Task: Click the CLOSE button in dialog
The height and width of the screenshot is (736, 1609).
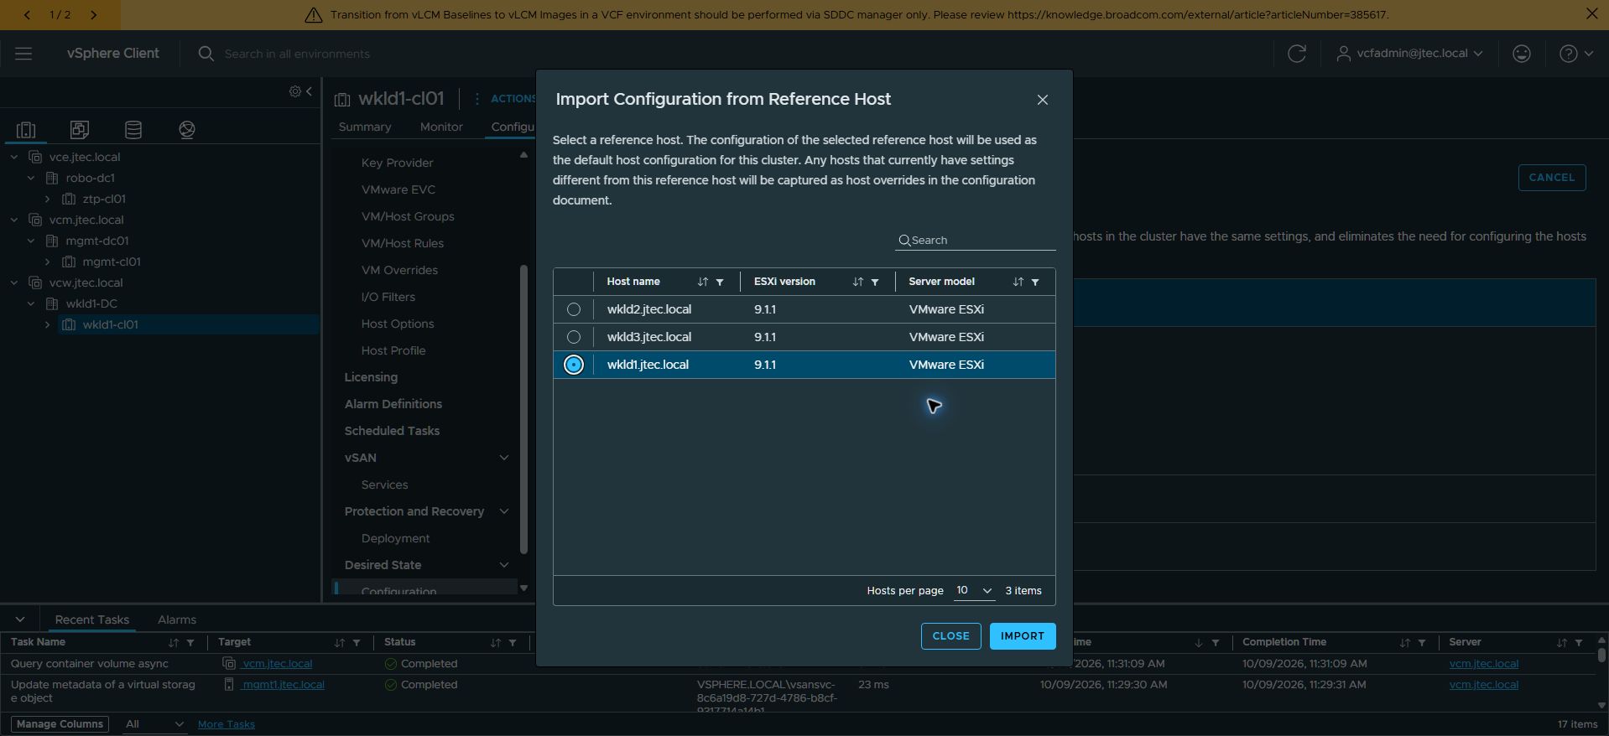Action: [x=951, y=636]
